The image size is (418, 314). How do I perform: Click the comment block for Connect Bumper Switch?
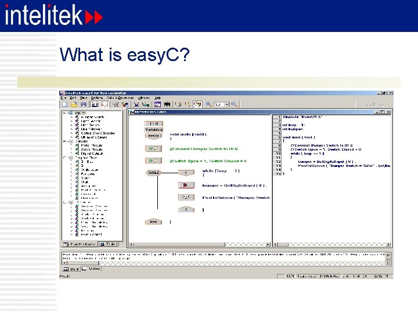[x=153, y=148]
